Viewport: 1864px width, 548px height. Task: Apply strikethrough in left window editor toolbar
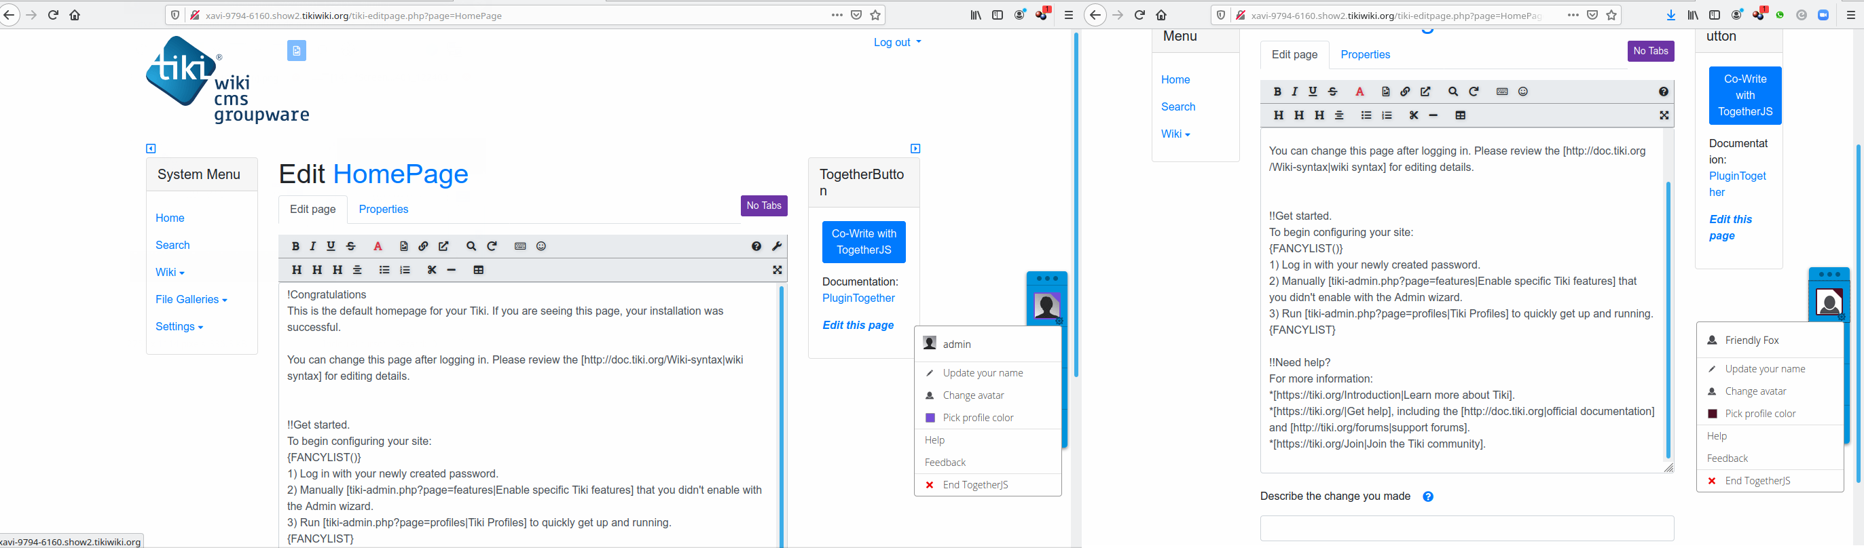coord(351,246)
